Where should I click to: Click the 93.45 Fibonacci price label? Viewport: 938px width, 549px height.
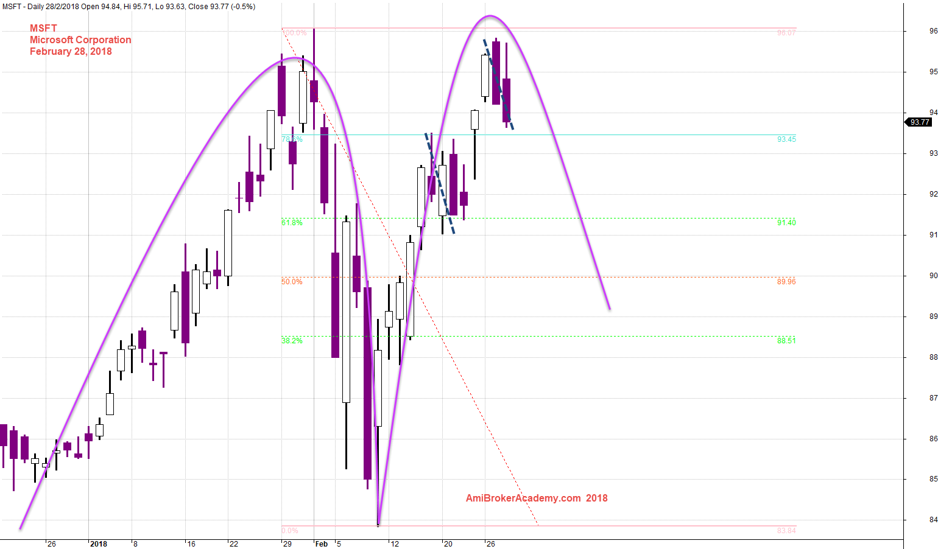(786, 139)
